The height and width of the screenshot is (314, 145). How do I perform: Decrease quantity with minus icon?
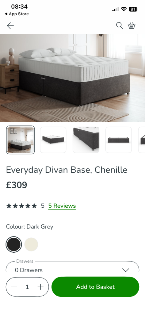[14, 287]
